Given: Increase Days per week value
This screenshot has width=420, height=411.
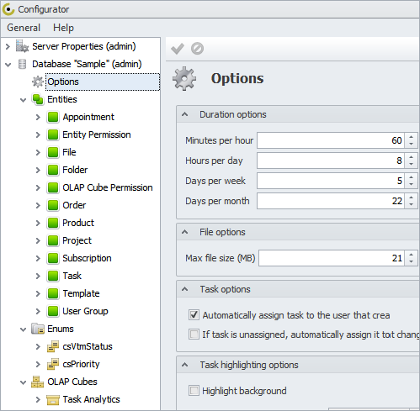Looking at the screenshot, I should (x=411, y=177).
